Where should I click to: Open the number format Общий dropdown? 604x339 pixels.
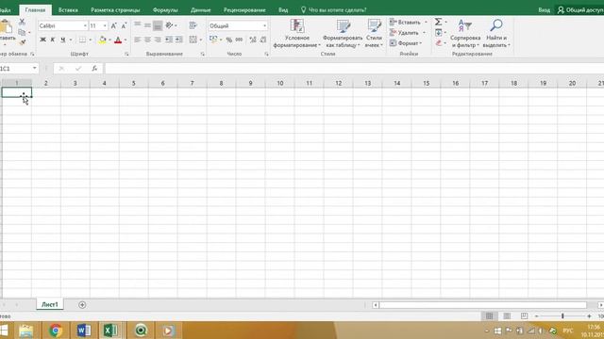(x=264, y=25)
